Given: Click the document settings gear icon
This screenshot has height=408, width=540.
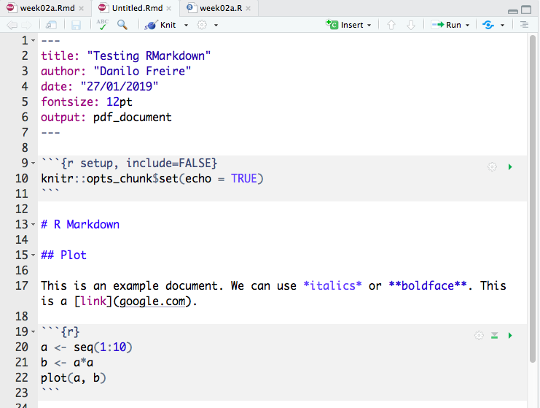Looking at the screenshot, I should [x=202, y=25].
